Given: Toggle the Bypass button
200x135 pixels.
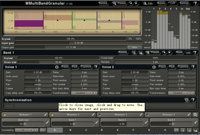Looking at the screenshot, I should pyautogui.click(x=161, y=3).
